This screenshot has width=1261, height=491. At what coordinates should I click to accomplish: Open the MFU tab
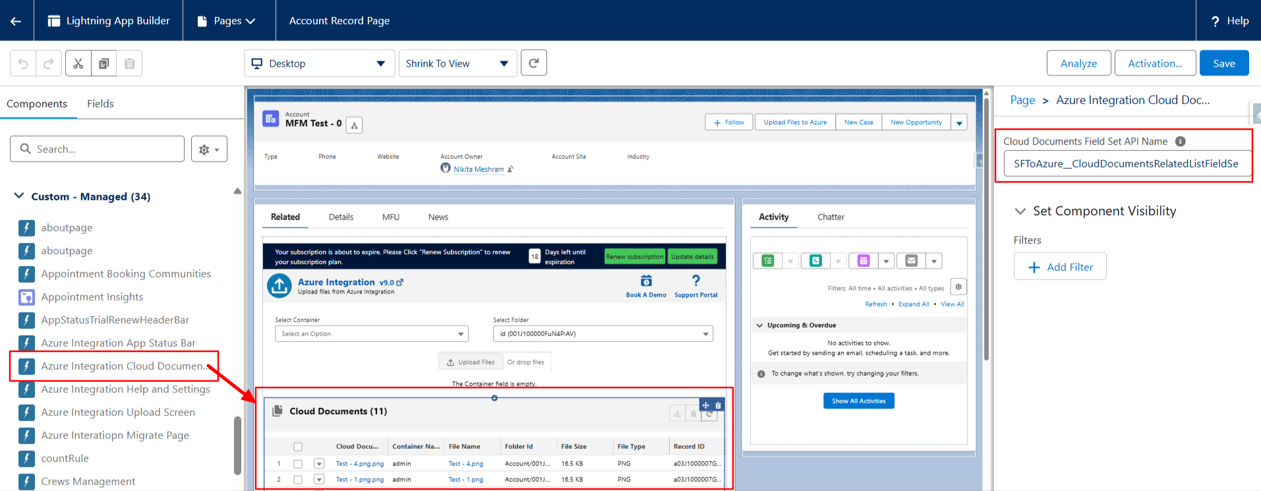pyautogui.click(x=391, y=217)
